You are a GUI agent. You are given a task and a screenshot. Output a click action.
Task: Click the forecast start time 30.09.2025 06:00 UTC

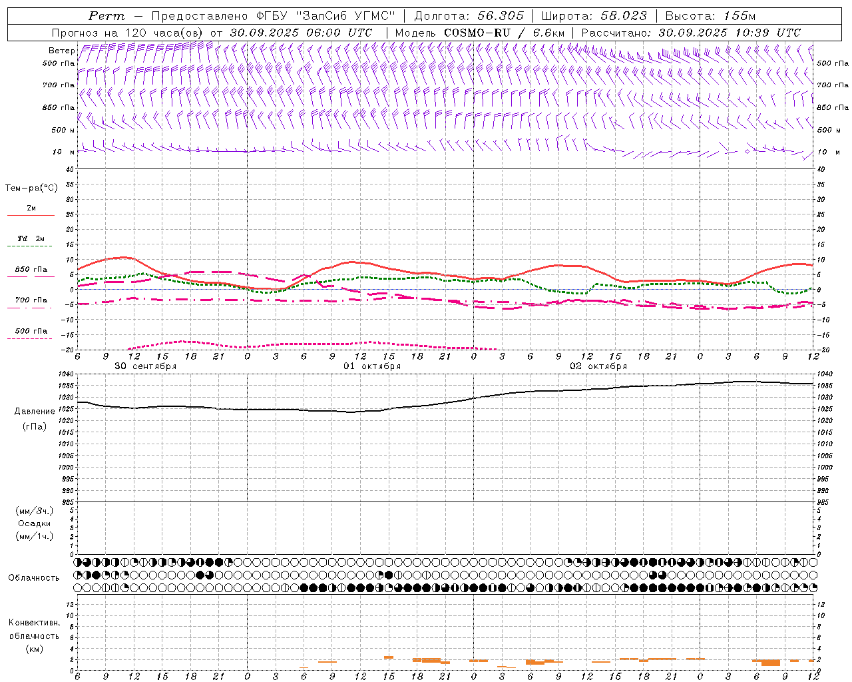tap(301, 33)
